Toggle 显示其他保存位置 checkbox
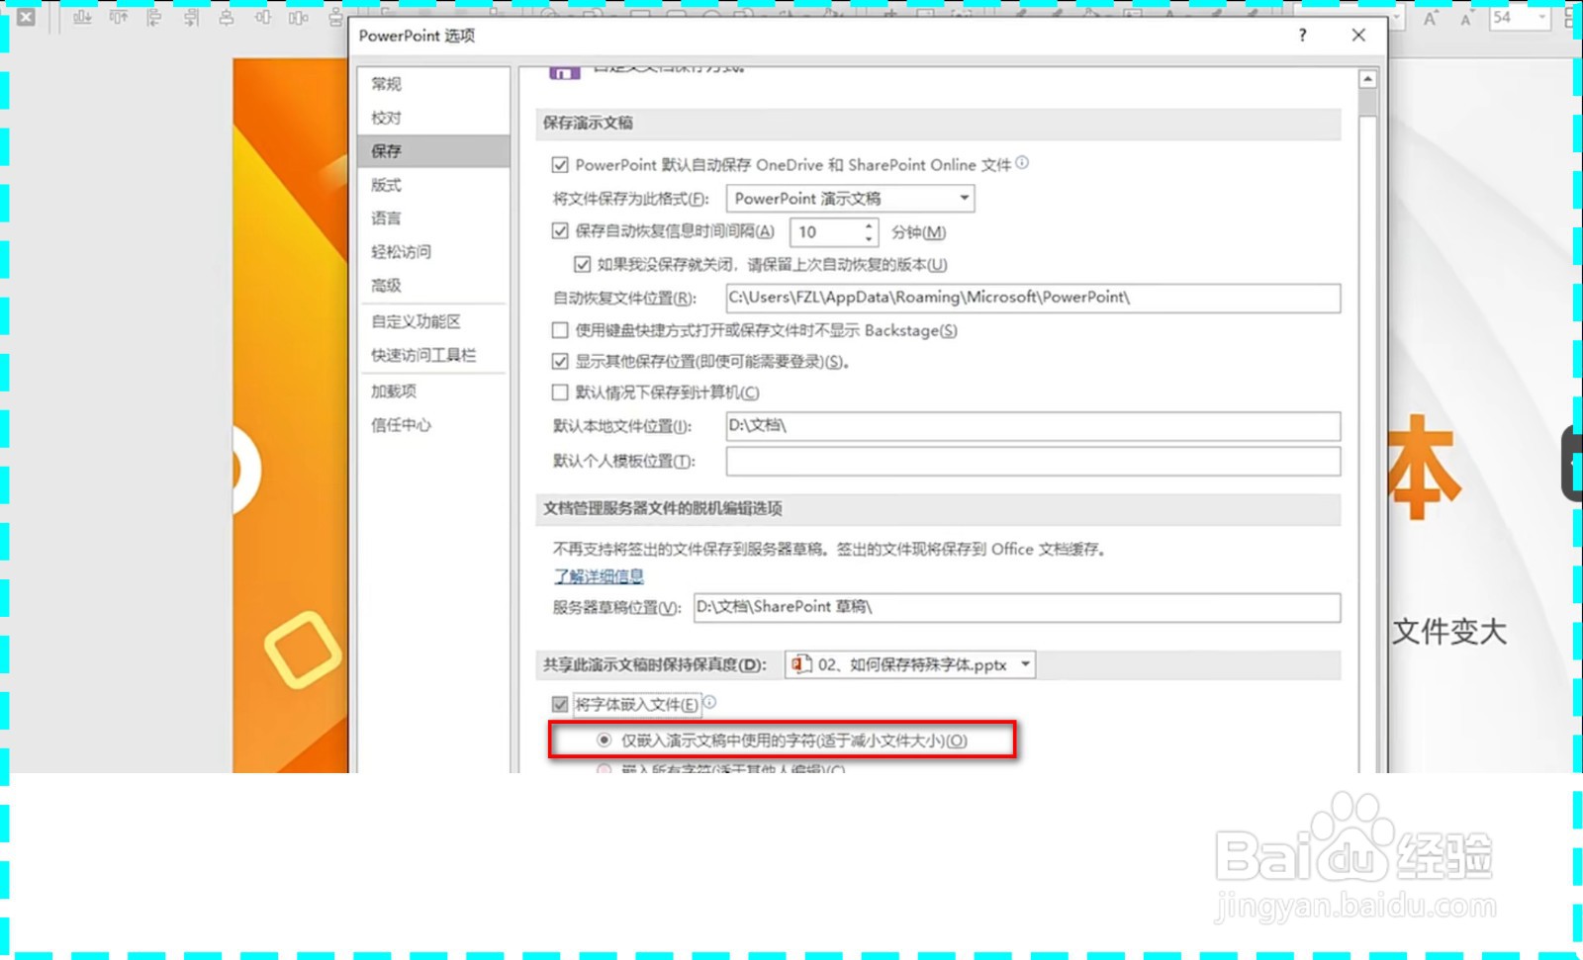 (x=560, y=362)
